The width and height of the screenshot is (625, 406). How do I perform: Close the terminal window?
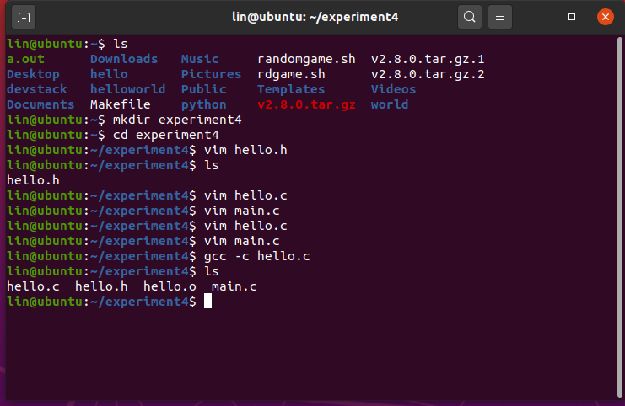[605, 16]
